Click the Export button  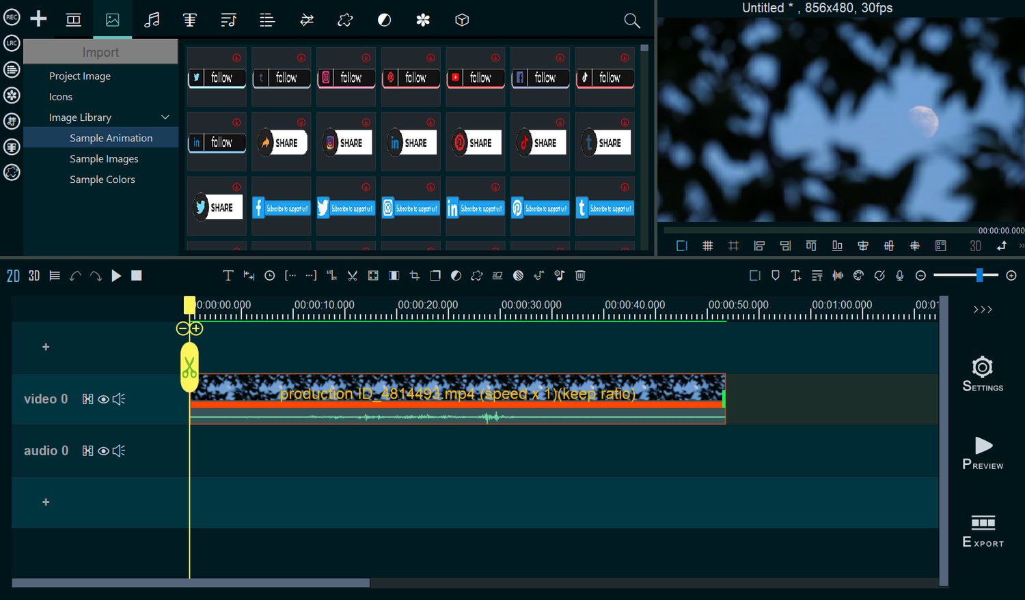(983, 532)
